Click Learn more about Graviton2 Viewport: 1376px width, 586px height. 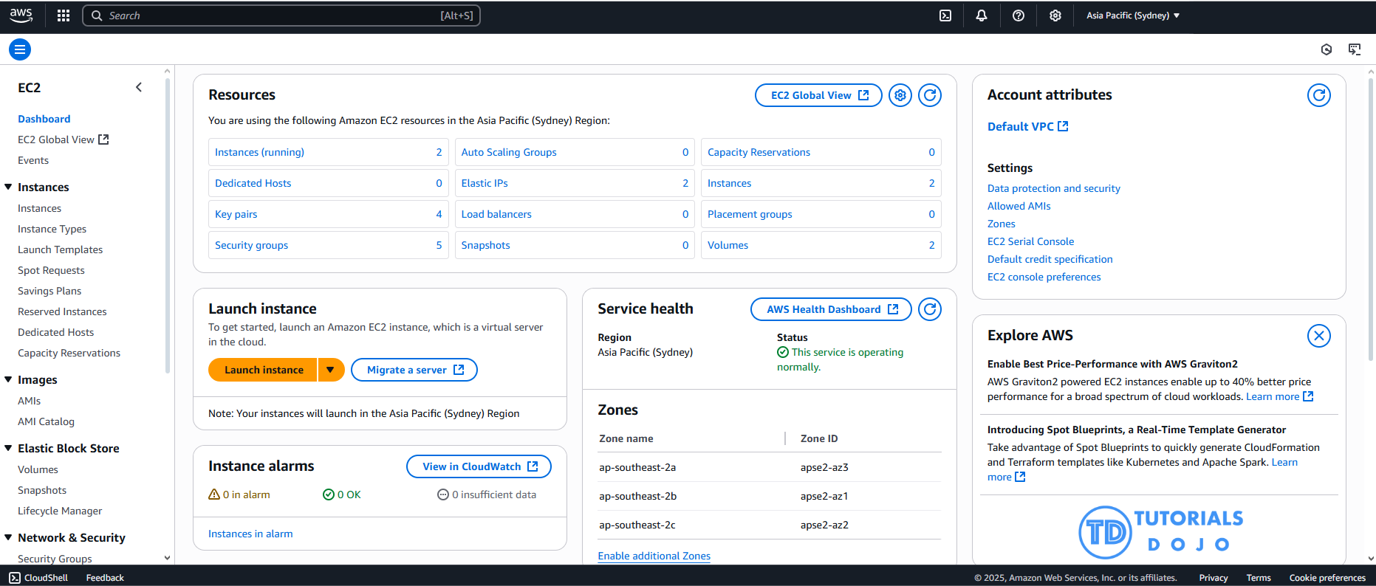click(1279, 396)
